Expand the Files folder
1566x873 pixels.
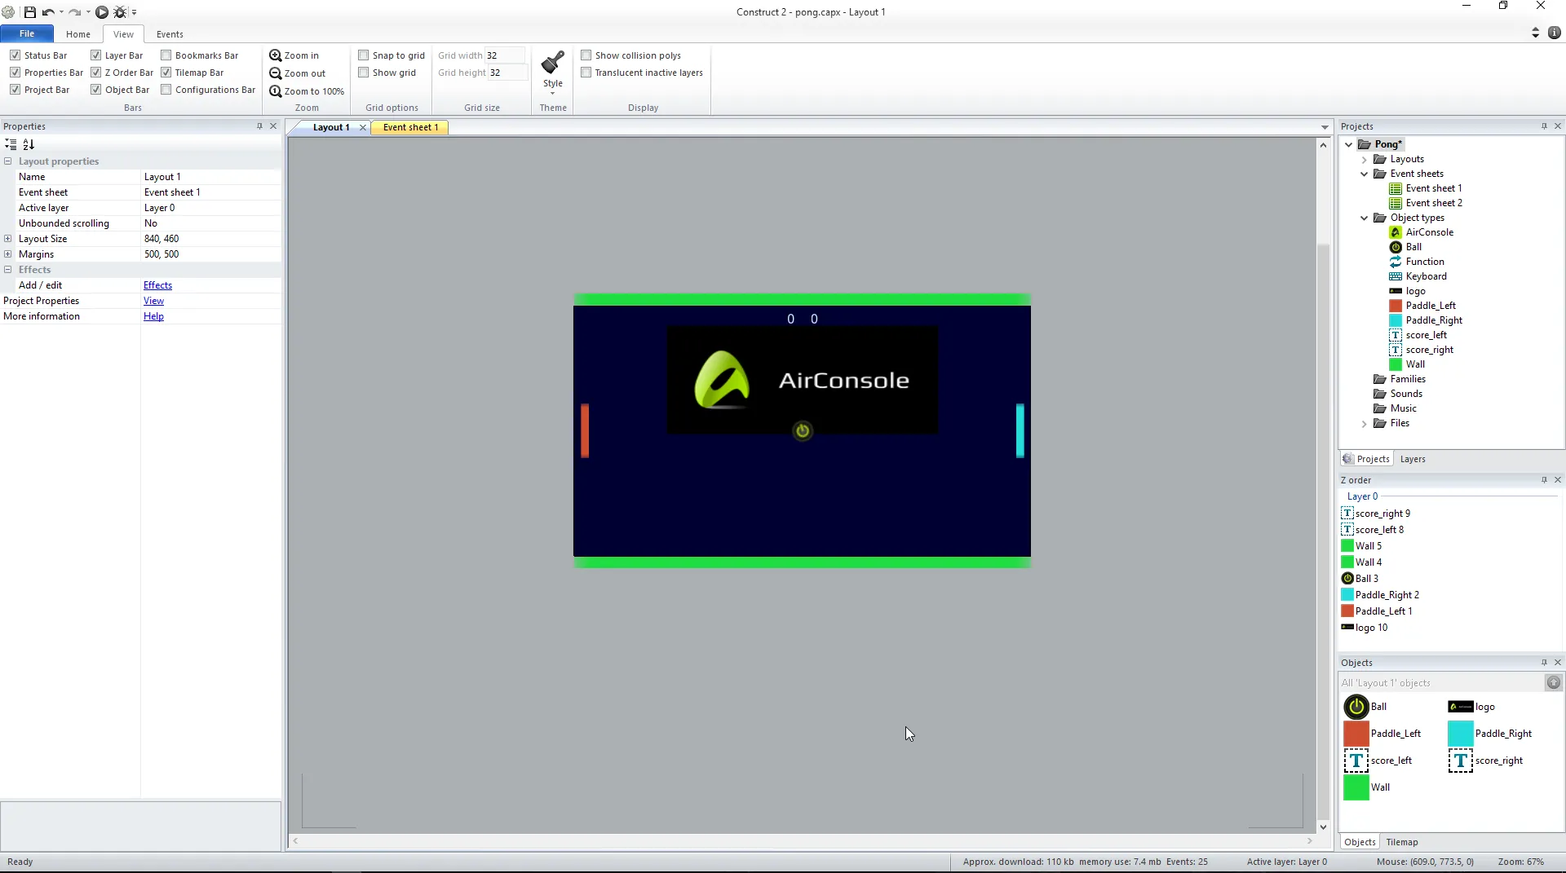coord(1365,424)
